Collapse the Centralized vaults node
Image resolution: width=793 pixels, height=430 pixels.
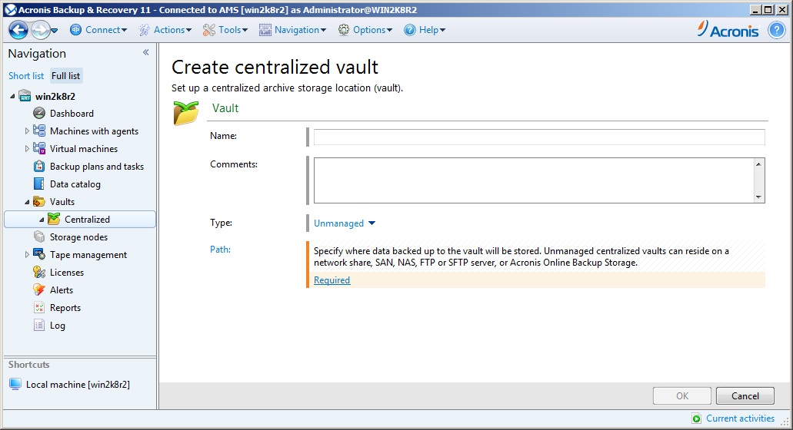tap(42, 220)
